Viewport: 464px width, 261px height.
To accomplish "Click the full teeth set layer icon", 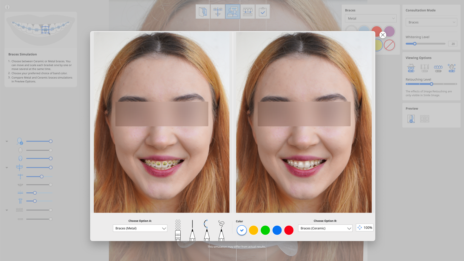I will 19,210.
